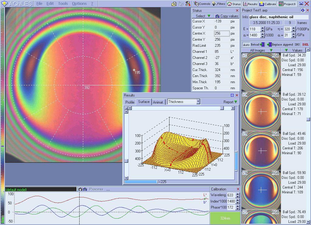Open the All Images dropdown
The height and width of the screenshot is (225, 311).
pos(261,50)
